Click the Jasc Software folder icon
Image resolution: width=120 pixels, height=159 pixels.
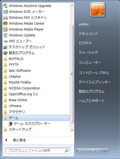pos(5,71)
